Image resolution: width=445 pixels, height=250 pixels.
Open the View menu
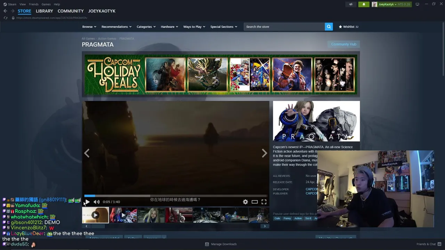[x=23, y=4]
